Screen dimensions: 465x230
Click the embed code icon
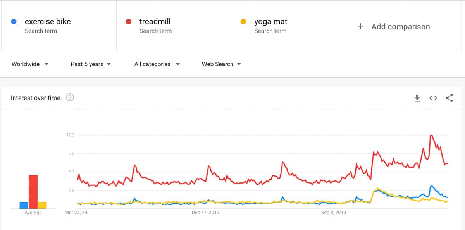433,98
